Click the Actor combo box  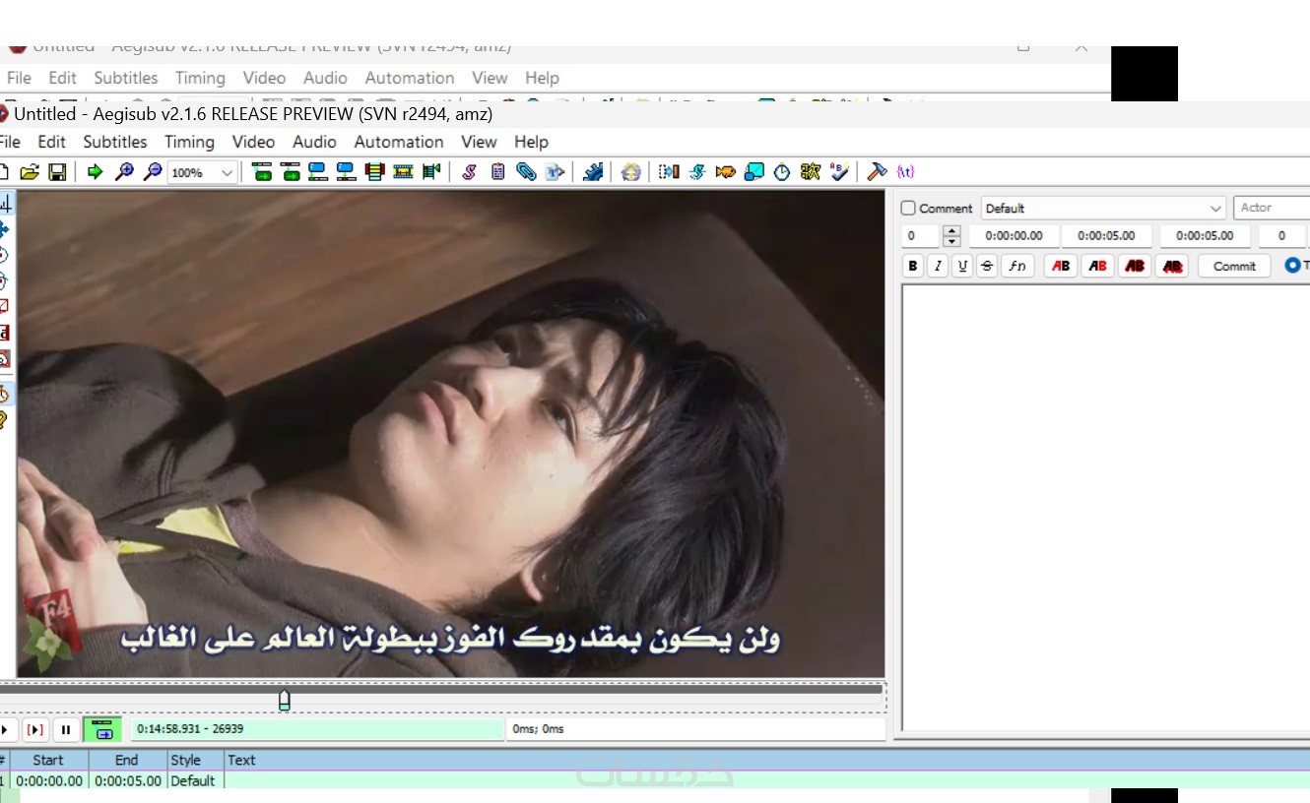tap(1272, 208)
